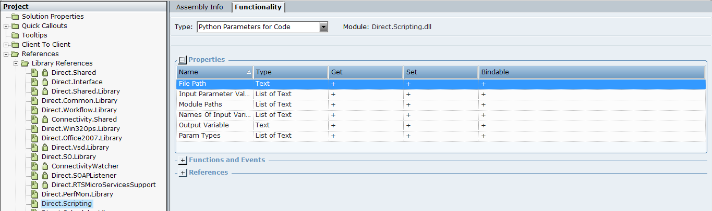This screenshot has height=211, width=712.
Task: Click the Direct.Scripting library icon
Action: tap(35, 204)
